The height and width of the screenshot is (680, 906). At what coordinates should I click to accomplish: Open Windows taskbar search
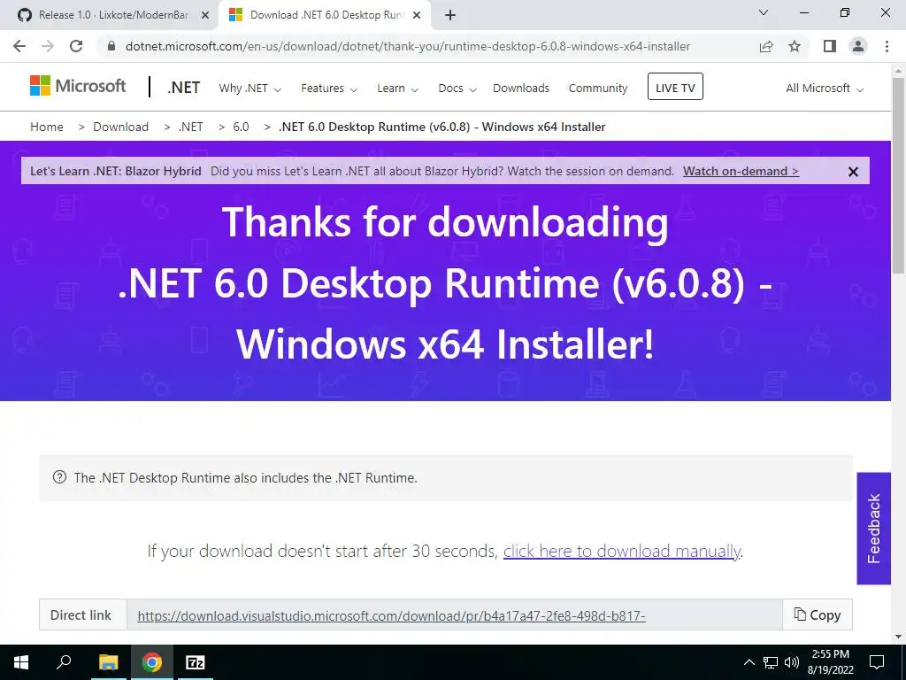click(x=64, y=662)
